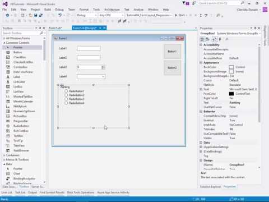Click the Search Toolbox field

tap(21, 33)
